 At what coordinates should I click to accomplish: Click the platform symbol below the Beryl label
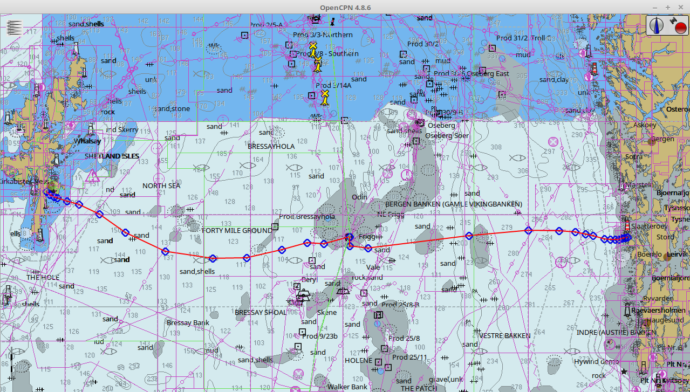pos(297,286)
